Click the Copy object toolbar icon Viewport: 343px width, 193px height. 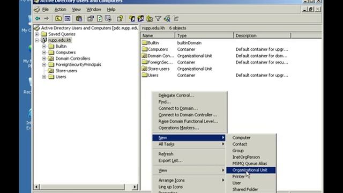pyautogui.click(x=79, y=19)
